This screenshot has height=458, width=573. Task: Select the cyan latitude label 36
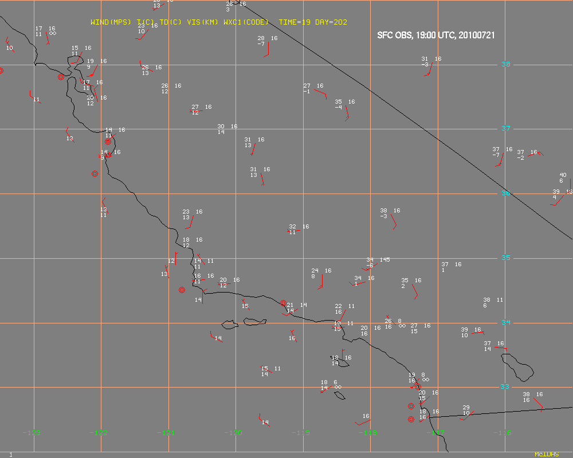click(x=506, y=193)
